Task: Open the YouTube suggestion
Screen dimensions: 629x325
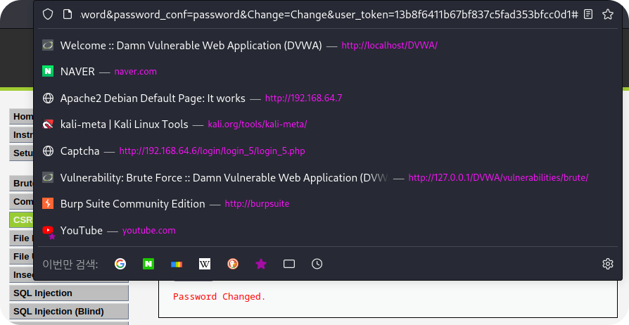Action: [x=328, y=230]
